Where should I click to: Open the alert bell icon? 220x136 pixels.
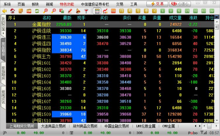point(78,11)
